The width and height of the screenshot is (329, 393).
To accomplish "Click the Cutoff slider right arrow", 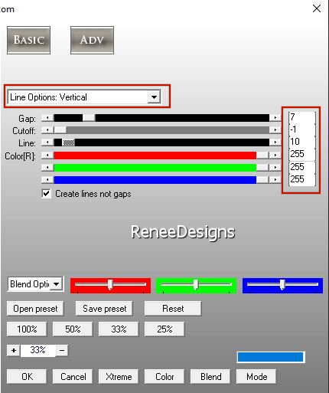I will click(275, 130).
